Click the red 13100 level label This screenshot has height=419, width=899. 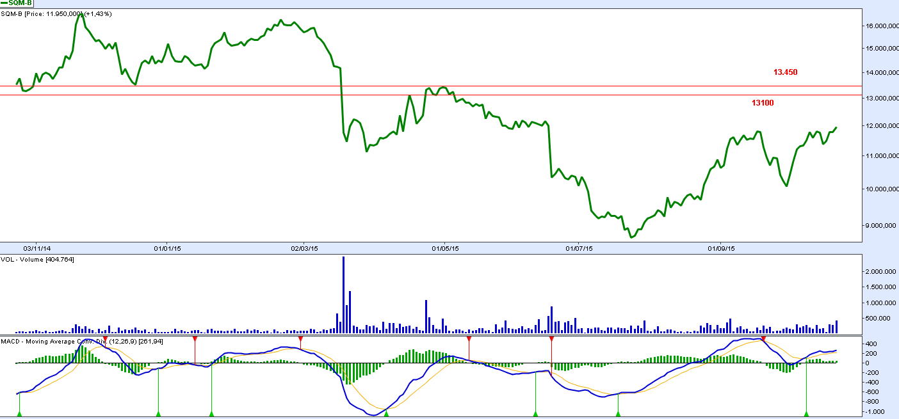point(763,103)
